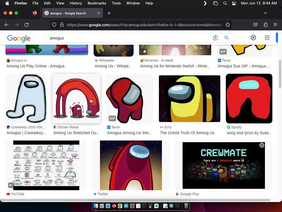The width and height of the screenshot is (282, 212).
Task: Open Google quick settings gear
Action: point(253,38)
